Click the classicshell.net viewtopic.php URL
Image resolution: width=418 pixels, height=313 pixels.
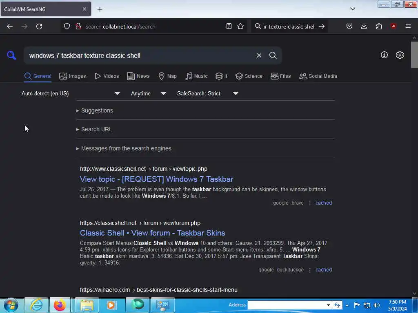coord(144,169)
